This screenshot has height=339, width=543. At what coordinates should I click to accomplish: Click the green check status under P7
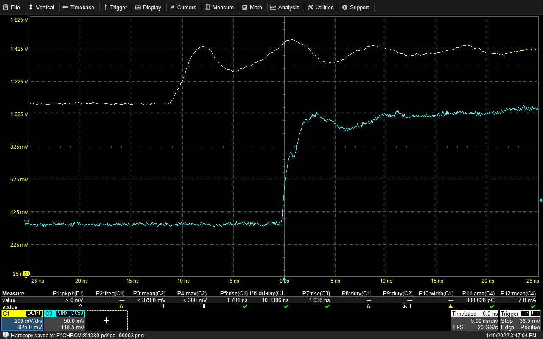[x=327, y=306]
